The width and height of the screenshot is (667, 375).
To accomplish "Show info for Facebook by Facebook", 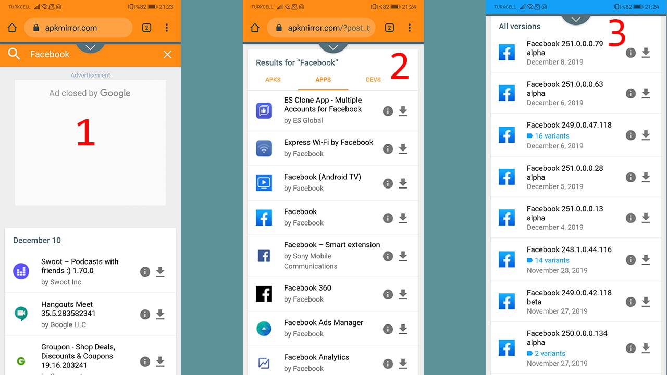I will click(x=388, y=218).
